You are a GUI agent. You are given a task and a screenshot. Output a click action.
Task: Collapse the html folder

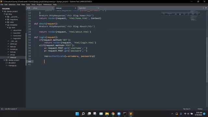coord(7,28)
